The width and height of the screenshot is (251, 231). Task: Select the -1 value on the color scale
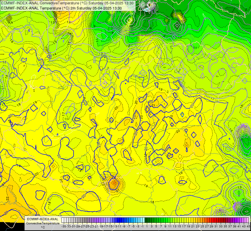[142, 227]
